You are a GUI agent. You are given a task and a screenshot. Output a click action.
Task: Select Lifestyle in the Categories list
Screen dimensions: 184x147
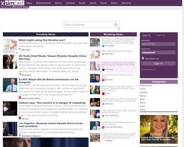[x=144, y=92]
